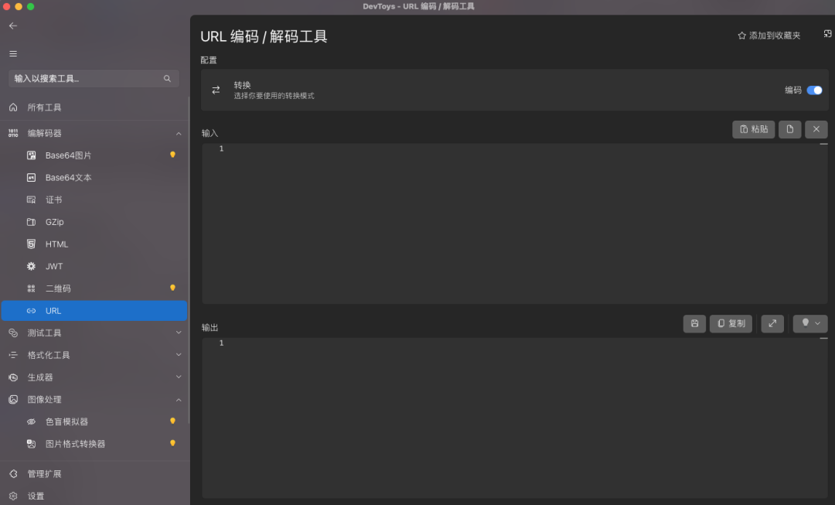This screenshot has width=835, height=505.
Task: Collapse the 图像处理 group chevron
Action: (x=179, y=400)
